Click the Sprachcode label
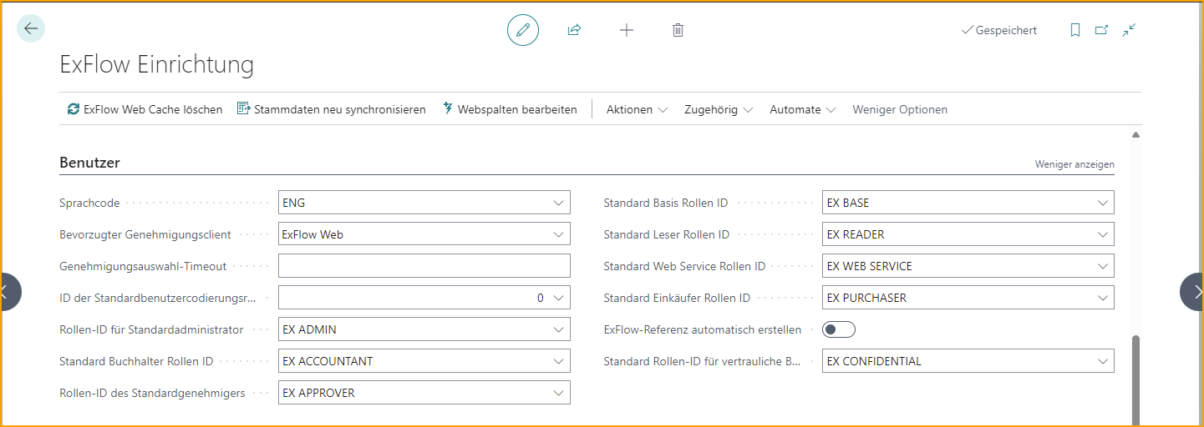 [x=89, y=203]
